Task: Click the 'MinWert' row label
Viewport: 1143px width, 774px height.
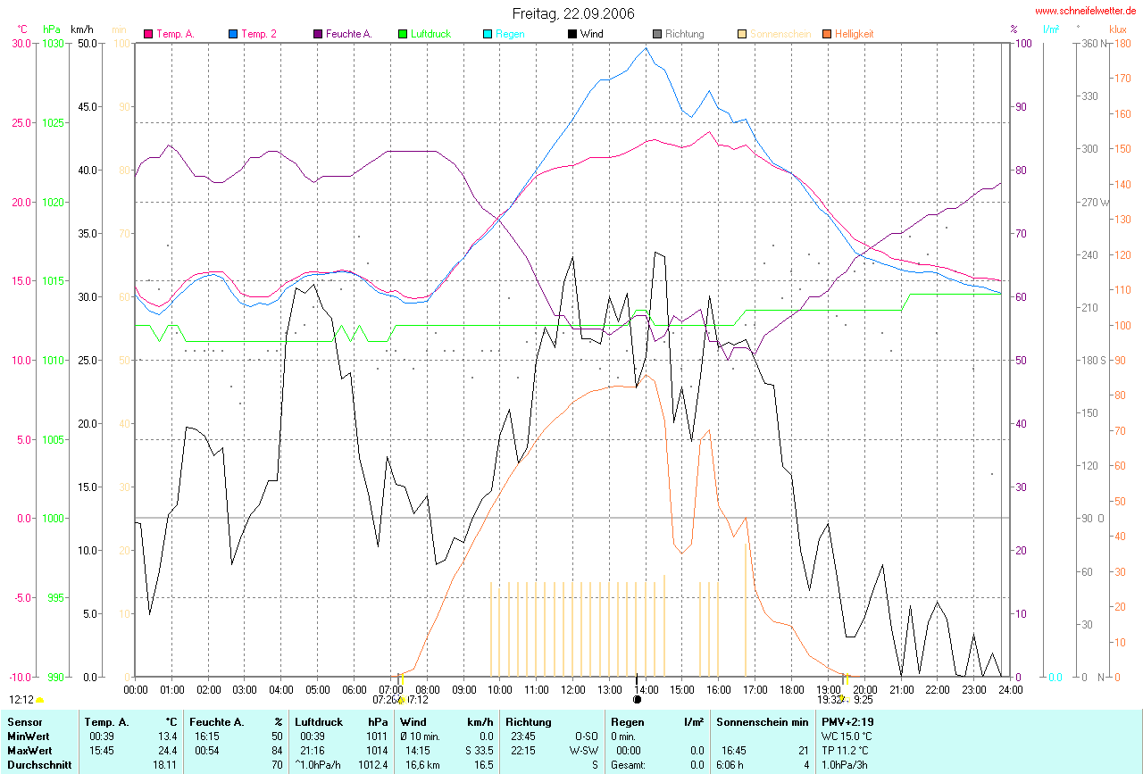Action: coord(28,737)
